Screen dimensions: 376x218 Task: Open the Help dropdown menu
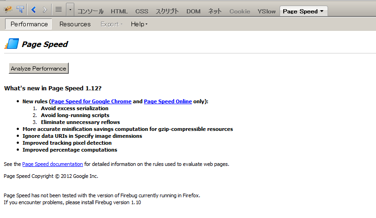[x=139, y=24]
